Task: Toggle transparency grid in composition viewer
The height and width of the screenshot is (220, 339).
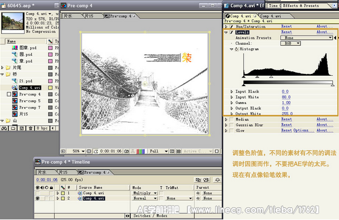Action: pyautogui.click(x=179, y=151)
